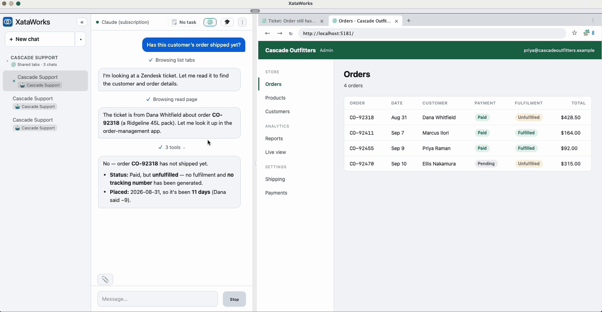Open Products in store navigation

pos(275,98)
